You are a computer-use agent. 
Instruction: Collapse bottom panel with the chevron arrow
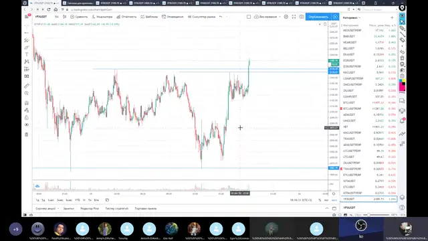327,208
